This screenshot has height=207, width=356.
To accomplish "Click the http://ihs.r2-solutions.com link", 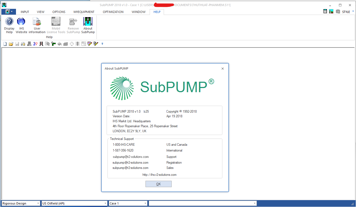I will point(160,175).
